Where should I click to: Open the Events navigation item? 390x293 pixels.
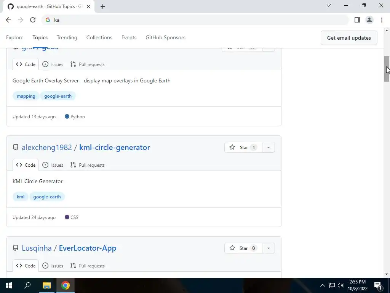(129, 38)
